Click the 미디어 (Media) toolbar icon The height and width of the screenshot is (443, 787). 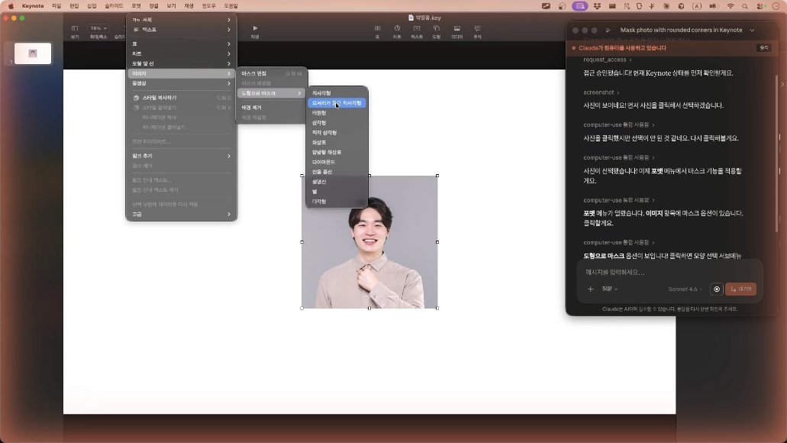[456, 28]
